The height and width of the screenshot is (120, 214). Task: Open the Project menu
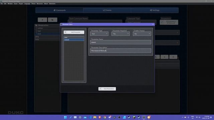click(21, 4)
